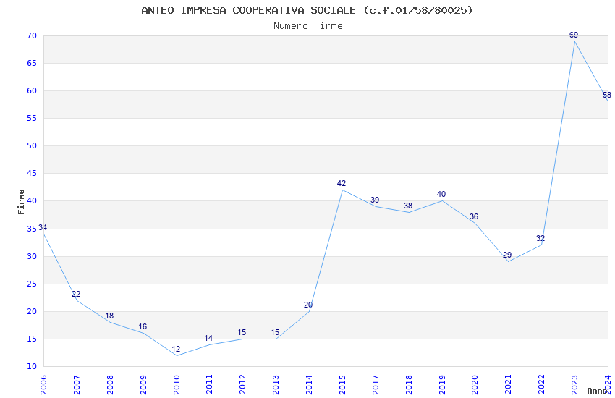Screen dimensions: 615x398
Task: Click the 'Anno' x-axis label
Action: tap(597, 391)
